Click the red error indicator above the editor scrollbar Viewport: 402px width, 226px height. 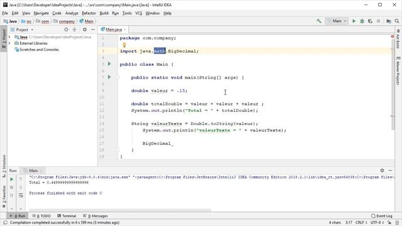[x=393, y=36]
